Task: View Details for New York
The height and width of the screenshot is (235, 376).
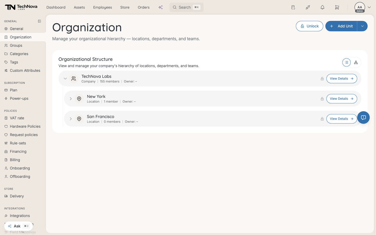Action: point(342,99)
